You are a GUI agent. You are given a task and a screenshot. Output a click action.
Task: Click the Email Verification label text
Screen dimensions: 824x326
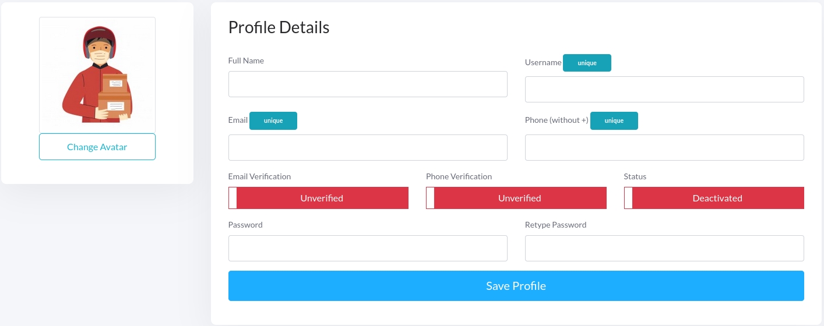pos(259,176)
